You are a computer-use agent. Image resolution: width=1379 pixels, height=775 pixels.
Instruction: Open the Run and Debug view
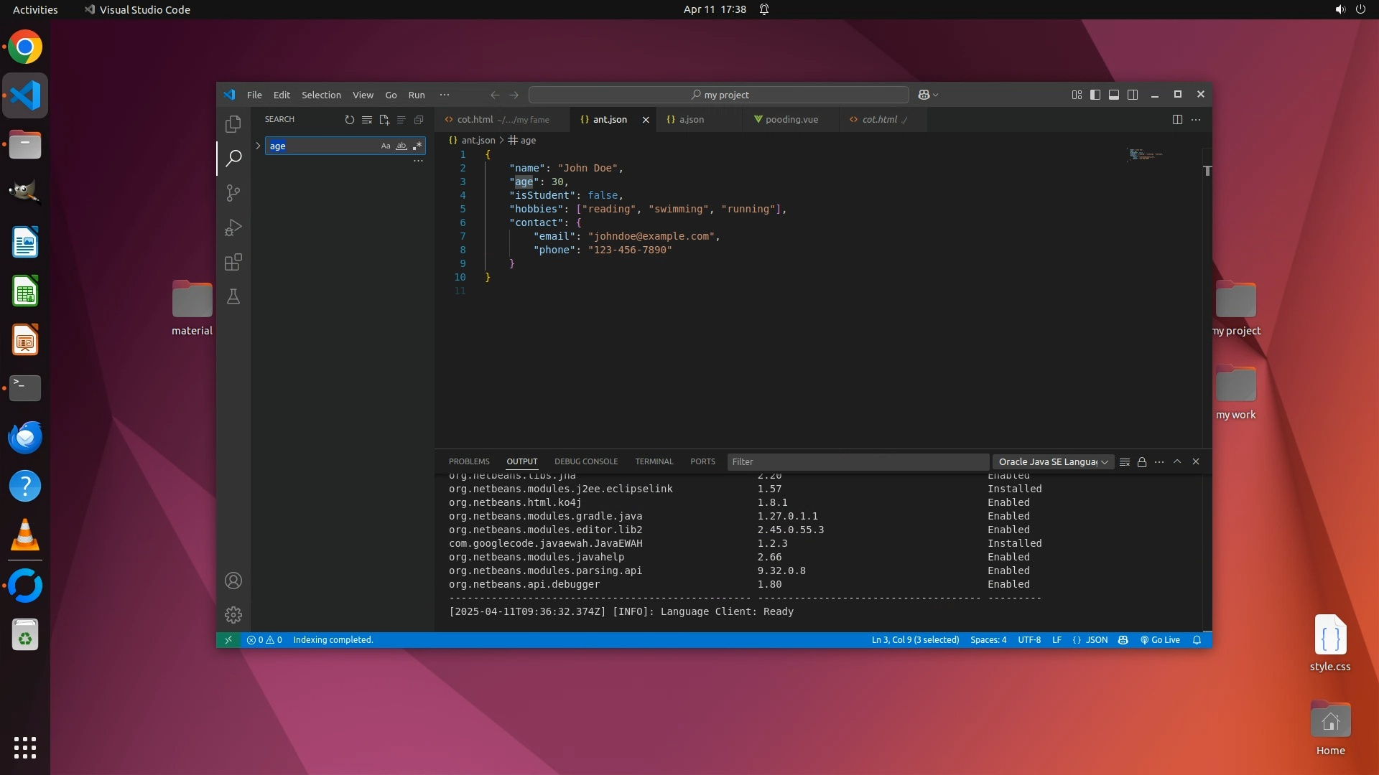tap(233, 227)
